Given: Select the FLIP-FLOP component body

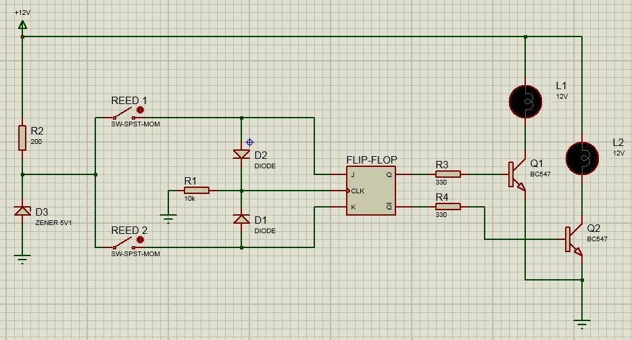Looking at the screenshot, I should click(x=371, y=191).
